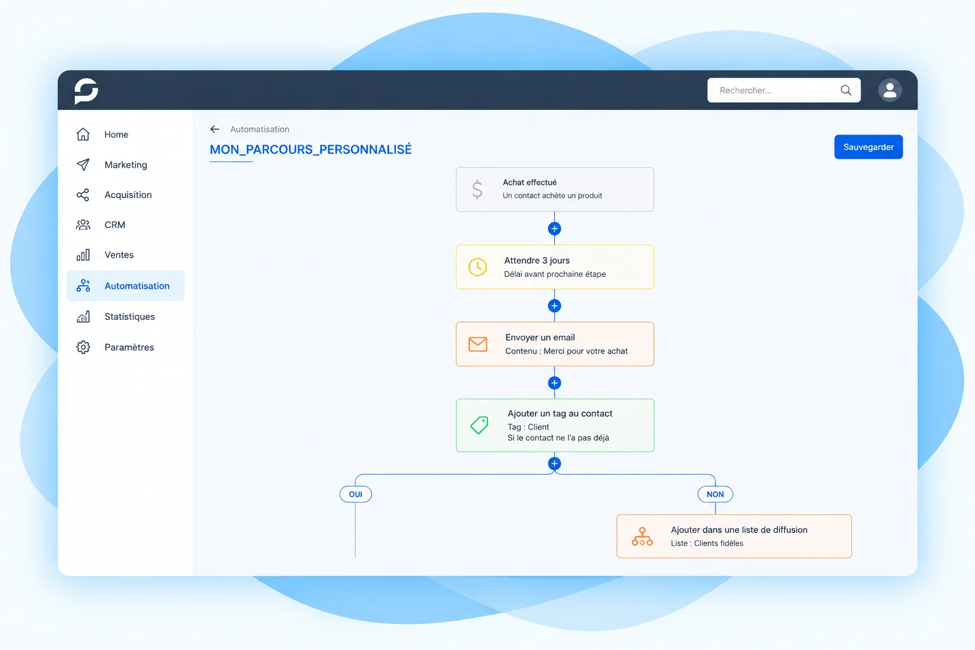Open Statistiques from the sidebar

[x=126, y=317]
